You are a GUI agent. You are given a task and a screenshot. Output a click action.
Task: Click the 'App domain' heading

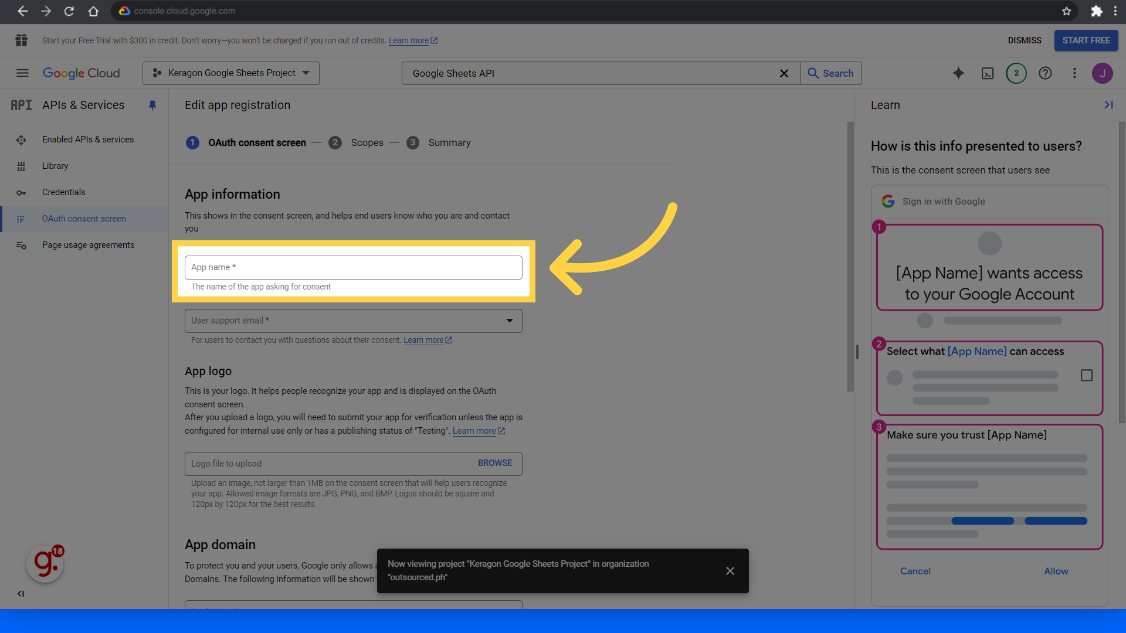point(220,544)
